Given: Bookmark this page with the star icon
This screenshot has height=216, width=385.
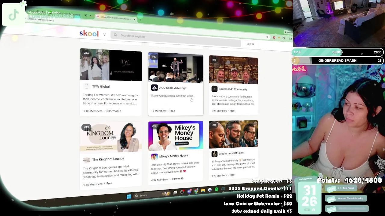Looking at the screenshot, I should [267, 37].
